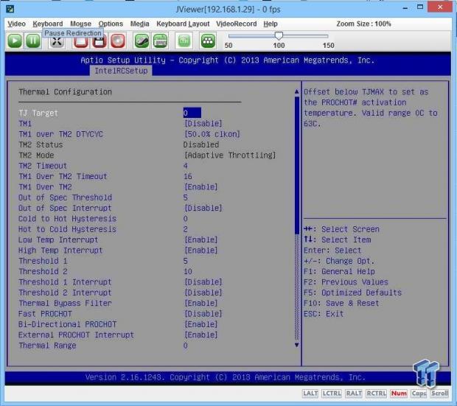
Task: Open the Keyboard Layout menu
Action: (x=183, y=24)
